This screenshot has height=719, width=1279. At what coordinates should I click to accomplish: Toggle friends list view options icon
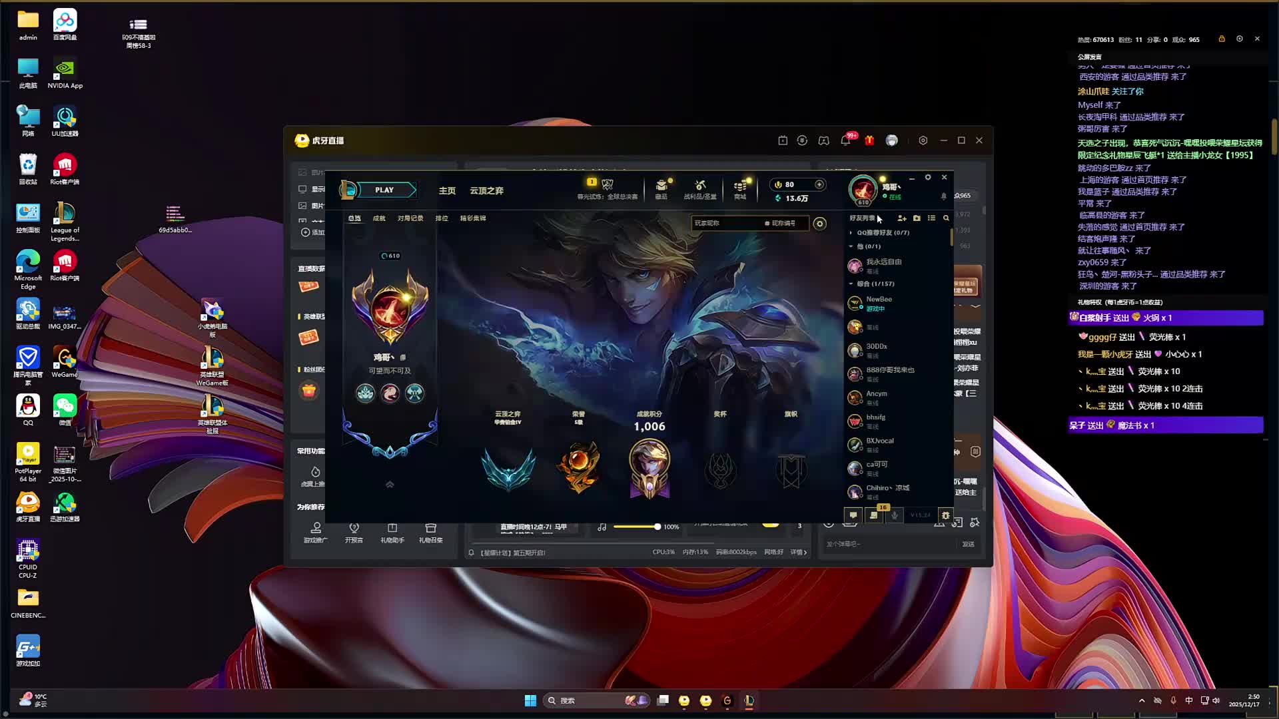[931, 218]
